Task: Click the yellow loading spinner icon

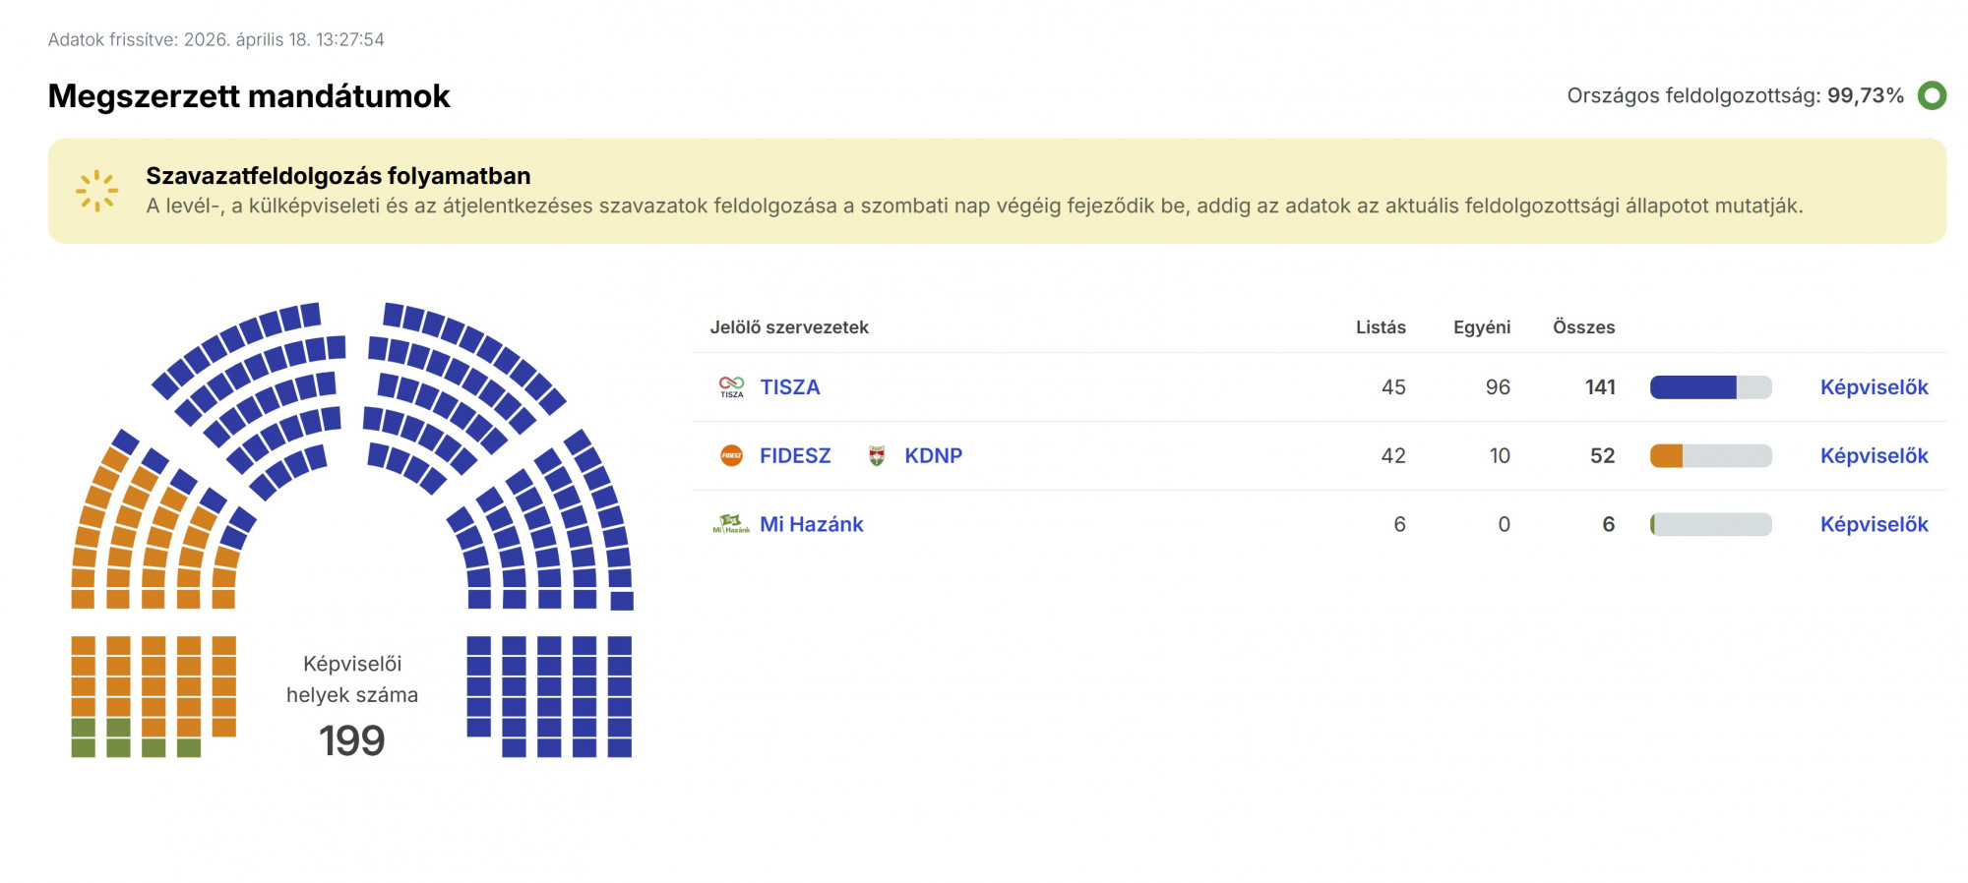Action: [96, 191]
